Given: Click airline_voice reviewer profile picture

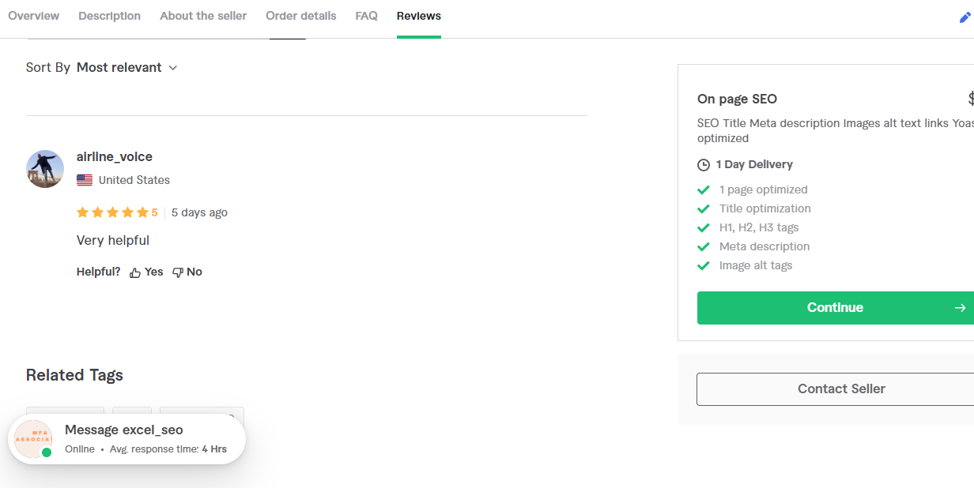Looking at the screenshot, I should point(45,169).
